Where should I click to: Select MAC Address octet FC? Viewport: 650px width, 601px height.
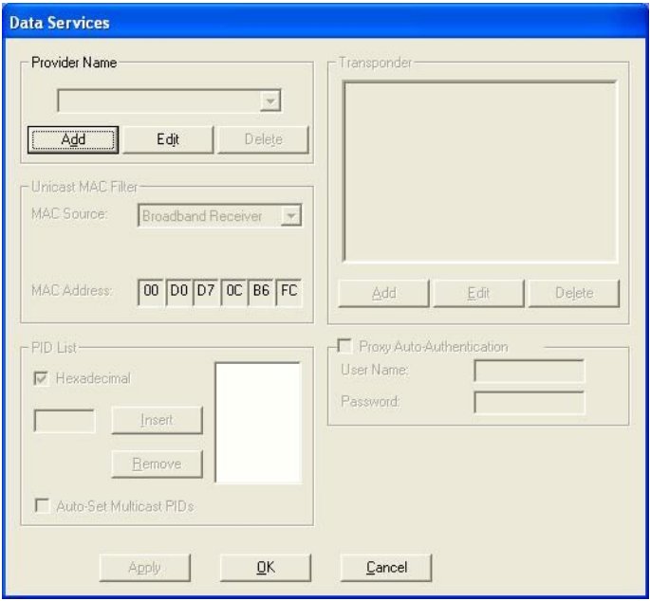coord(288,292)
